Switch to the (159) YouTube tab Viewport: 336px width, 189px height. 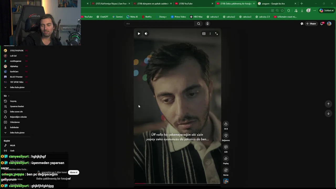coord(194,4)
